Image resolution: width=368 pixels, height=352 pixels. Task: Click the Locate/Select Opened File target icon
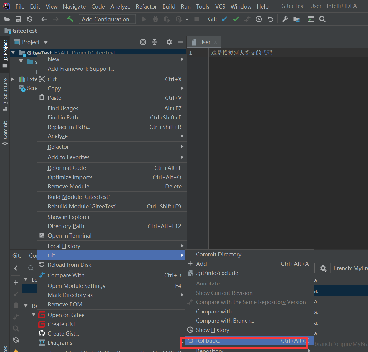143,42
